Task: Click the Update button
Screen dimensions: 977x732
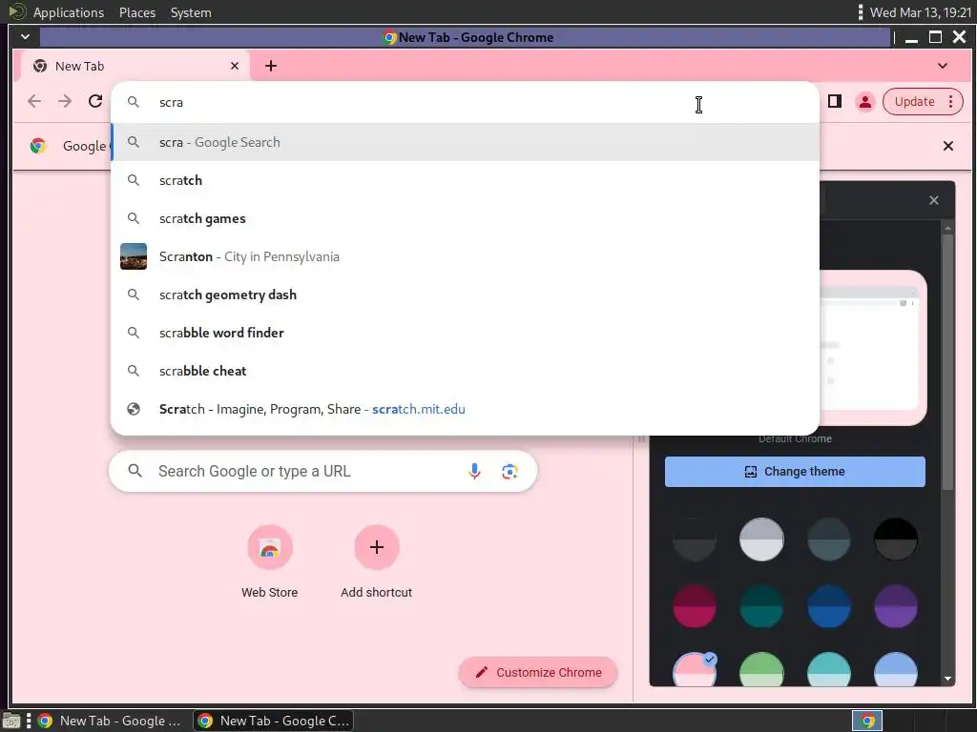Action: [x=914, y=101]
